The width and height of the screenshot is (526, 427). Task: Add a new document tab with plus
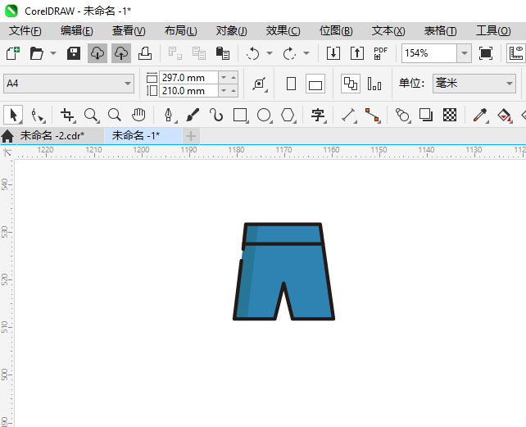click(191, 136)
